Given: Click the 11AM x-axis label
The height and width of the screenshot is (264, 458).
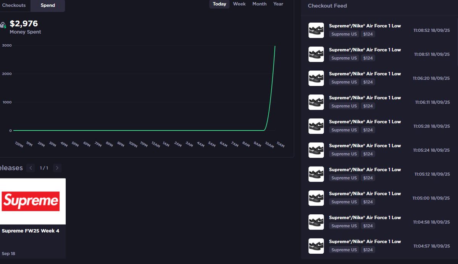Looking at the screenshot, I should [x=281, y=144].
